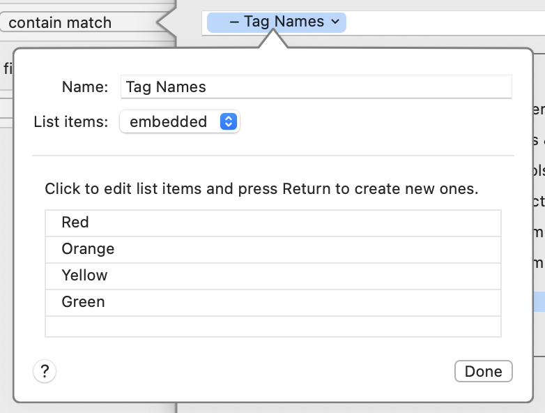Viewport: 545px width, 413px height.
Task: Click the dash icon in the Tag Names token
Action: click(x=234, y=22)
